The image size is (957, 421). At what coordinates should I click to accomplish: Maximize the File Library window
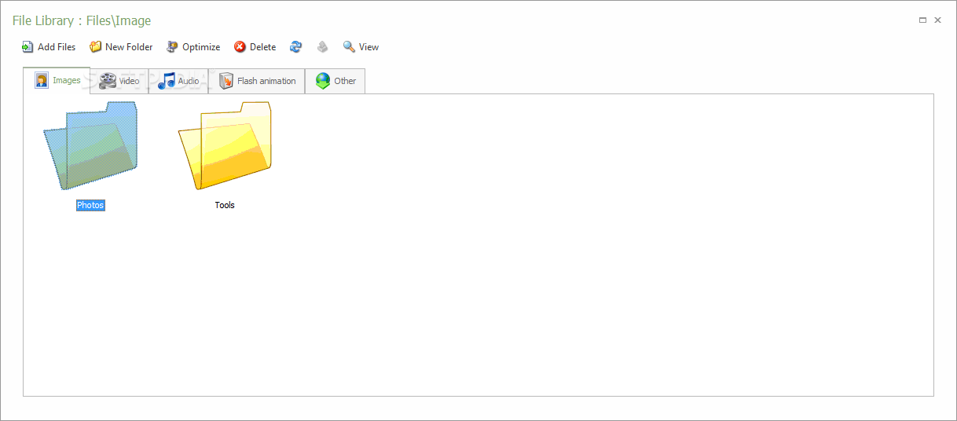tap(923, 20)
